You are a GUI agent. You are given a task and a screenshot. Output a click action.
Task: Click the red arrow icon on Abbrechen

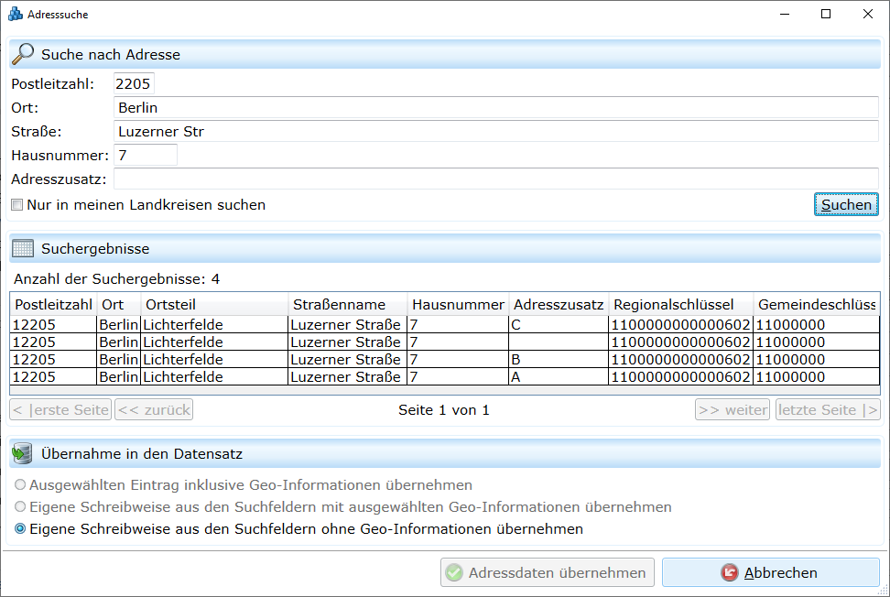[x=729, y=573]
